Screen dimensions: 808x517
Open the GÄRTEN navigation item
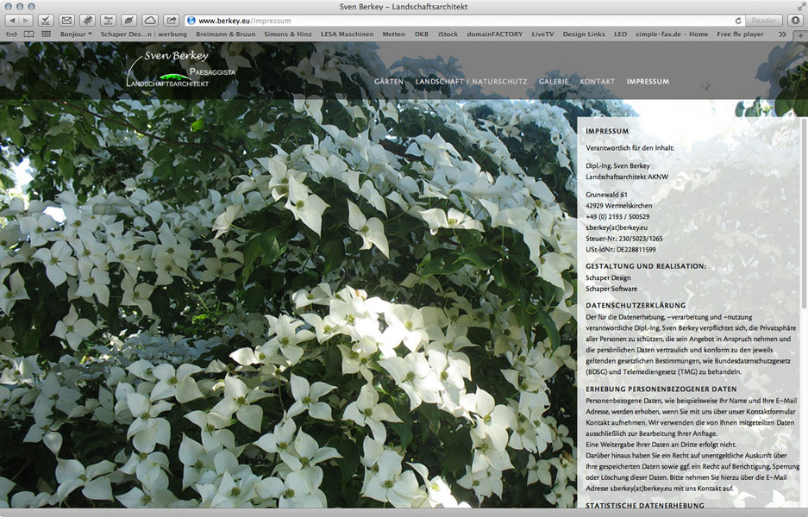(389, 81)
